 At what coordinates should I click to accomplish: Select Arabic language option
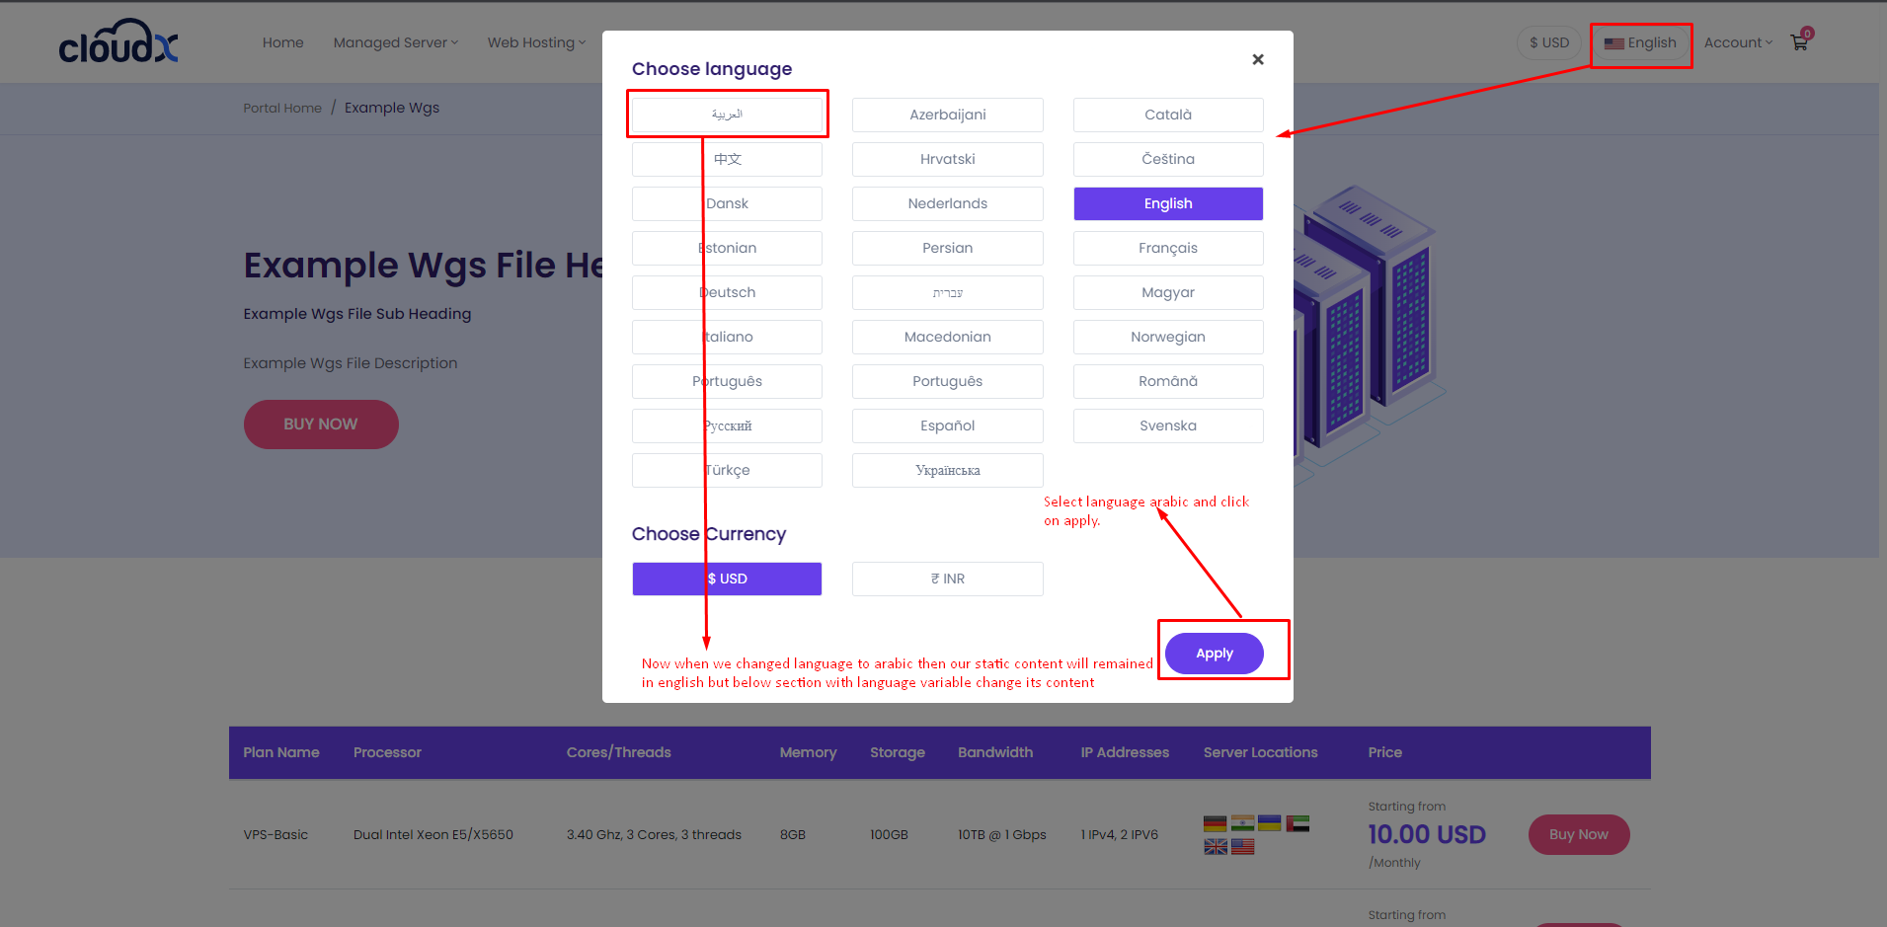click(x=727, y=115)
